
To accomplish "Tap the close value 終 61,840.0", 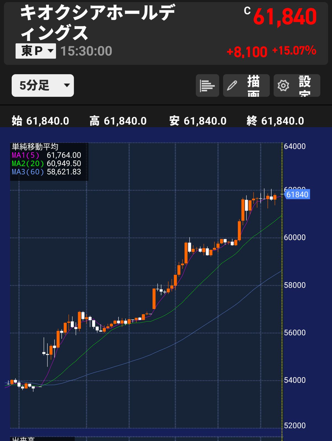I will pyautogui.click(x=275, y=121).
